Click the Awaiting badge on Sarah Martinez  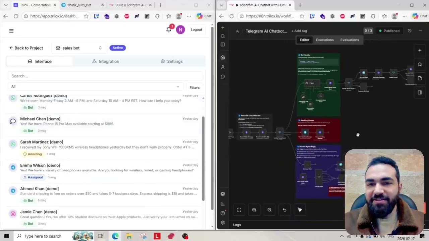[33, 154]
